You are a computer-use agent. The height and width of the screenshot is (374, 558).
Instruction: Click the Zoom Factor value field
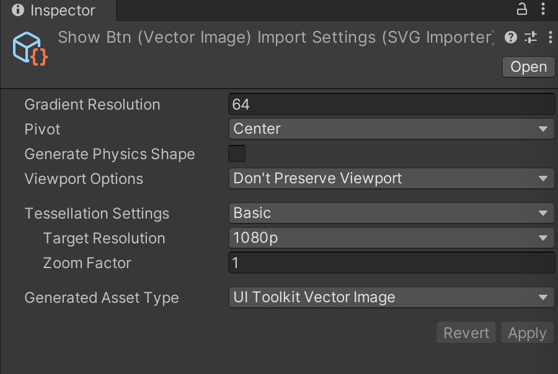(391, 263)
